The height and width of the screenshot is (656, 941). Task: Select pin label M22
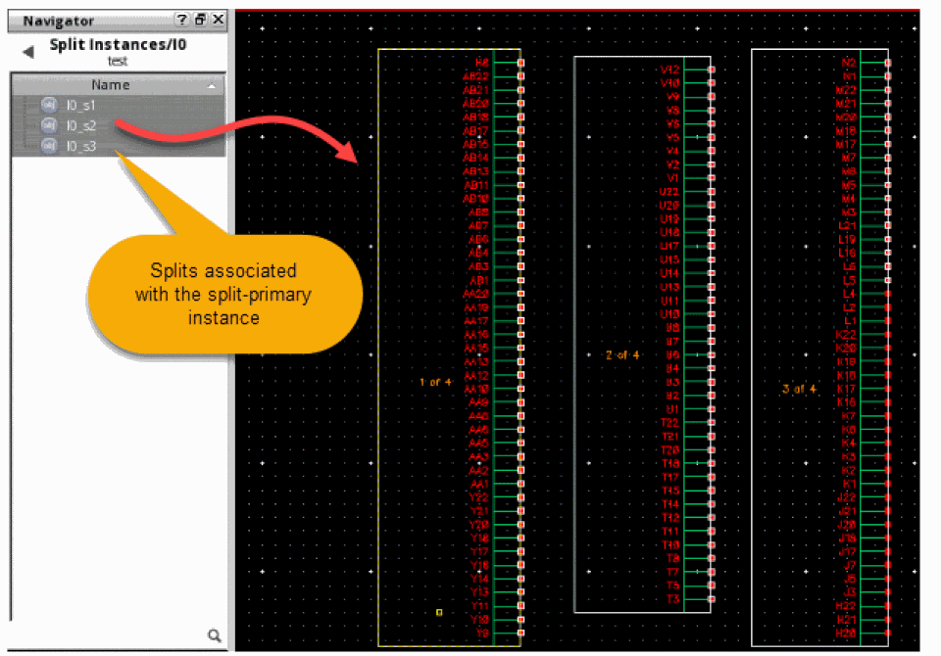tap(846, 90)
